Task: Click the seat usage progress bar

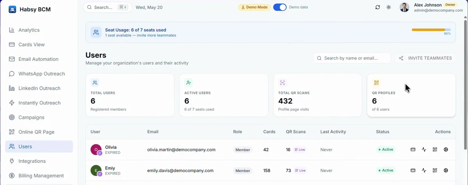Action: tap(431, 30)
